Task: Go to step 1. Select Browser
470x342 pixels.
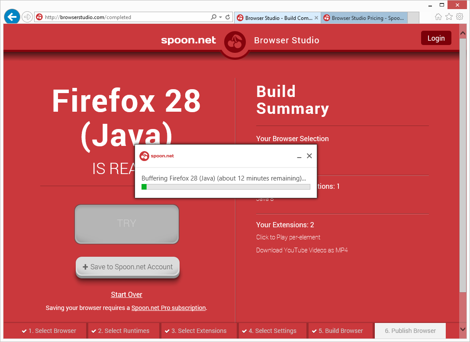Action: (x=49, y=331)
